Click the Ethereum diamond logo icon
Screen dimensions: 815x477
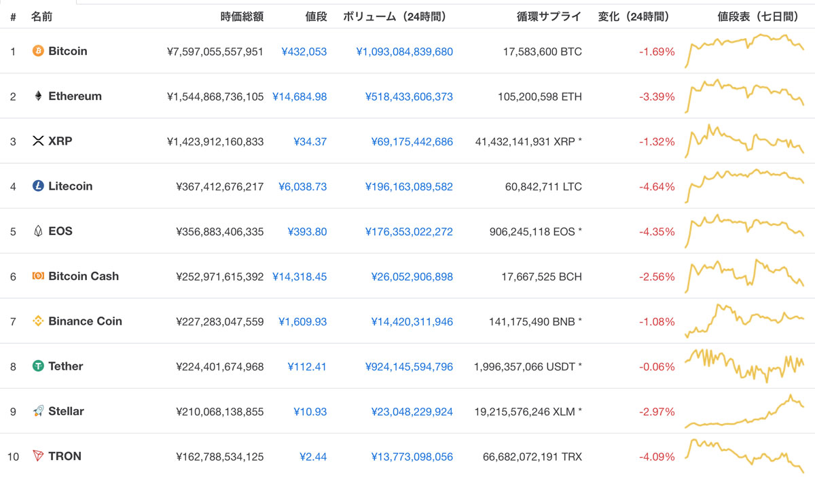tap(38, 96)
